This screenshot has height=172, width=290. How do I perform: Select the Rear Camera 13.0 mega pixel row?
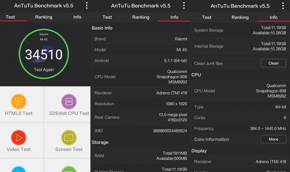[x=141, y=117]
